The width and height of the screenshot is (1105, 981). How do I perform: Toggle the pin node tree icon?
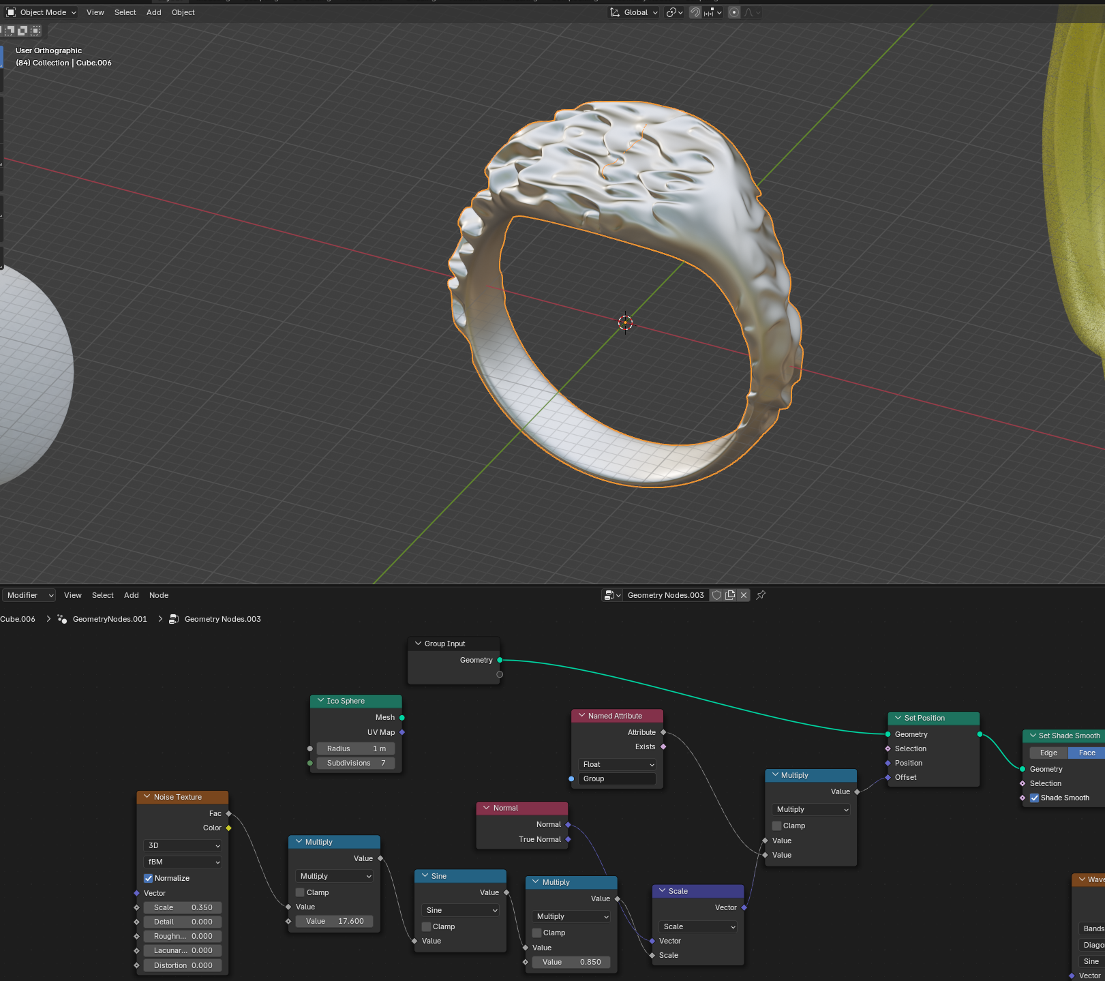click(x=761, y=595)
